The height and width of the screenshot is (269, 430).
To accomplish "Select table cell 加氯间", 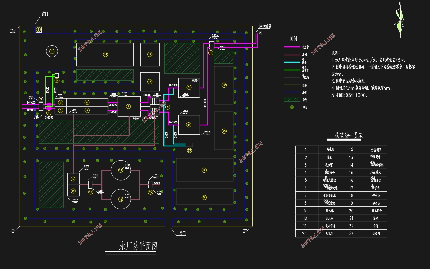I will pyautogui.click(x=330, y=233).
